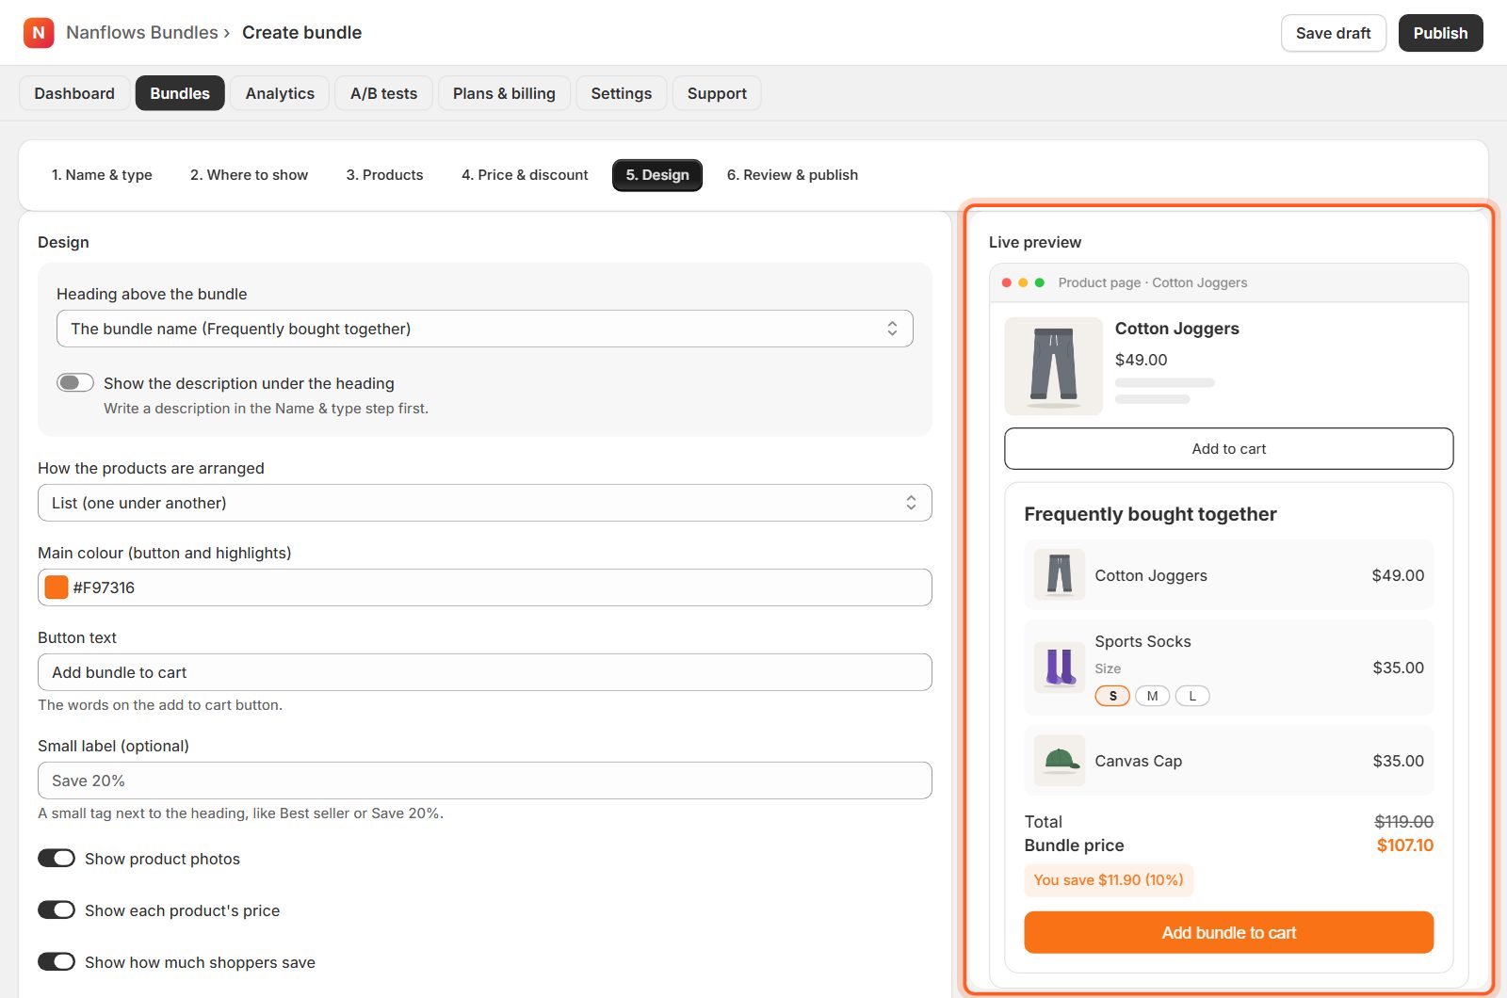Click the Publish button

(1440, 33)
